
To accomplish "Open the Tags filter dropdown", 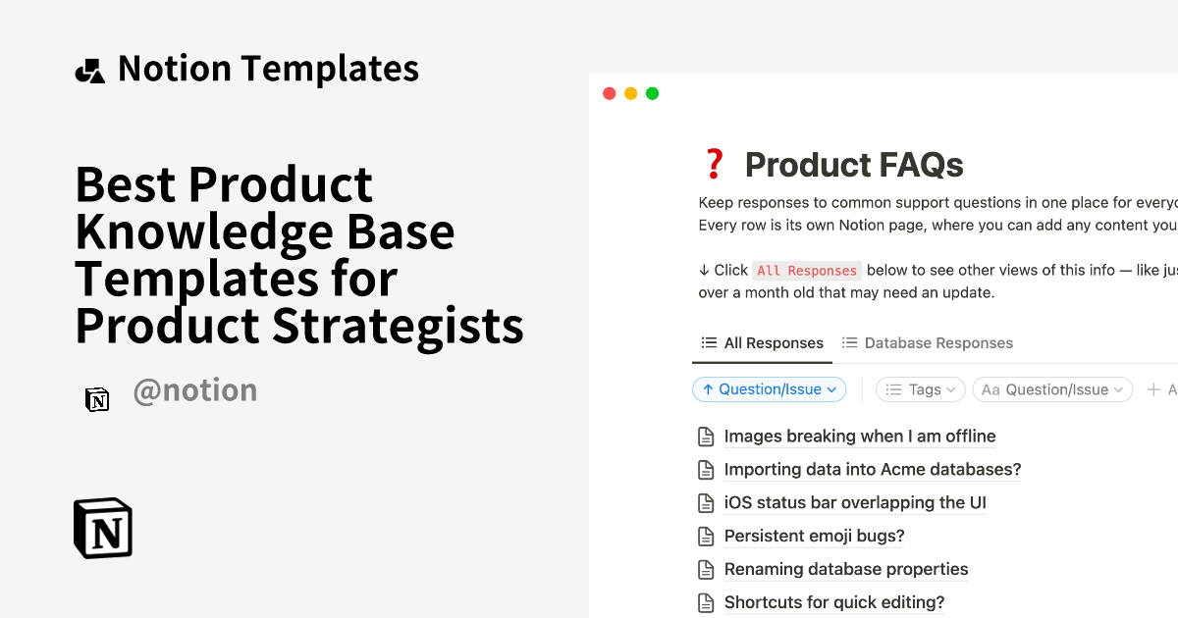I will click(920, 389).
